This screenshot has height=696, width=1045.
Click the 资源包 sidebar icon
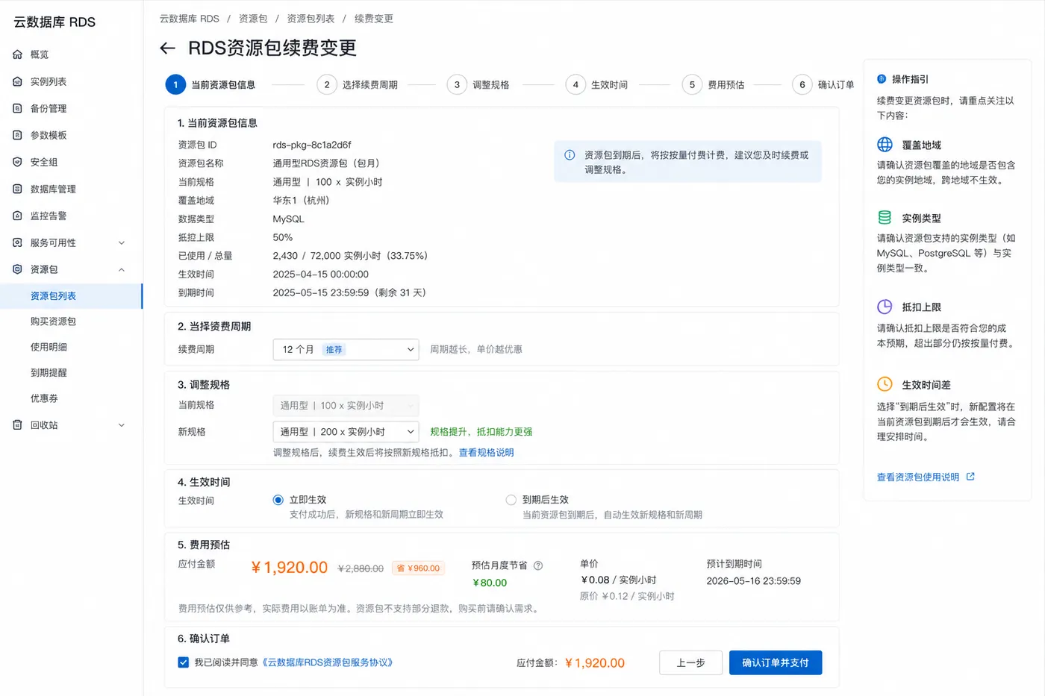point(17,269)
